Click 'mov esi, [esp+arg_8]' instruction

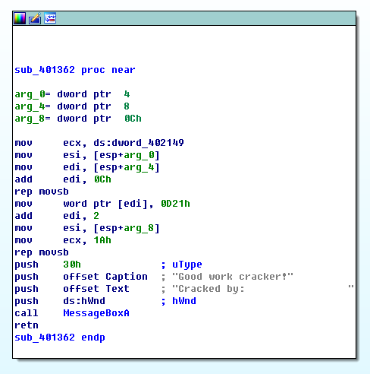click(87, 228)
